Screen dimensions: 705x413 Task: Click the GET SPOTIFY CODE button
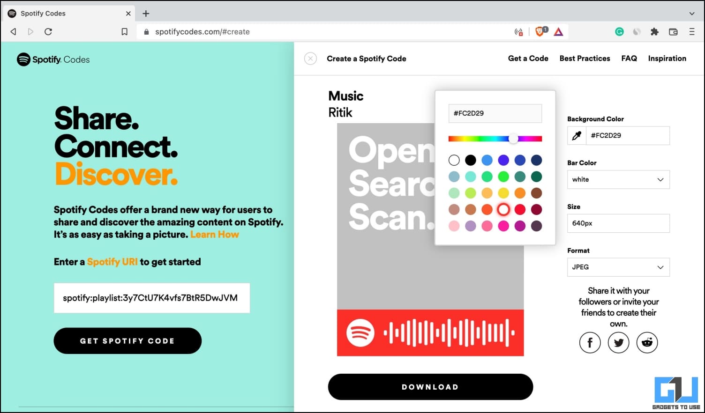pos(127,341)
